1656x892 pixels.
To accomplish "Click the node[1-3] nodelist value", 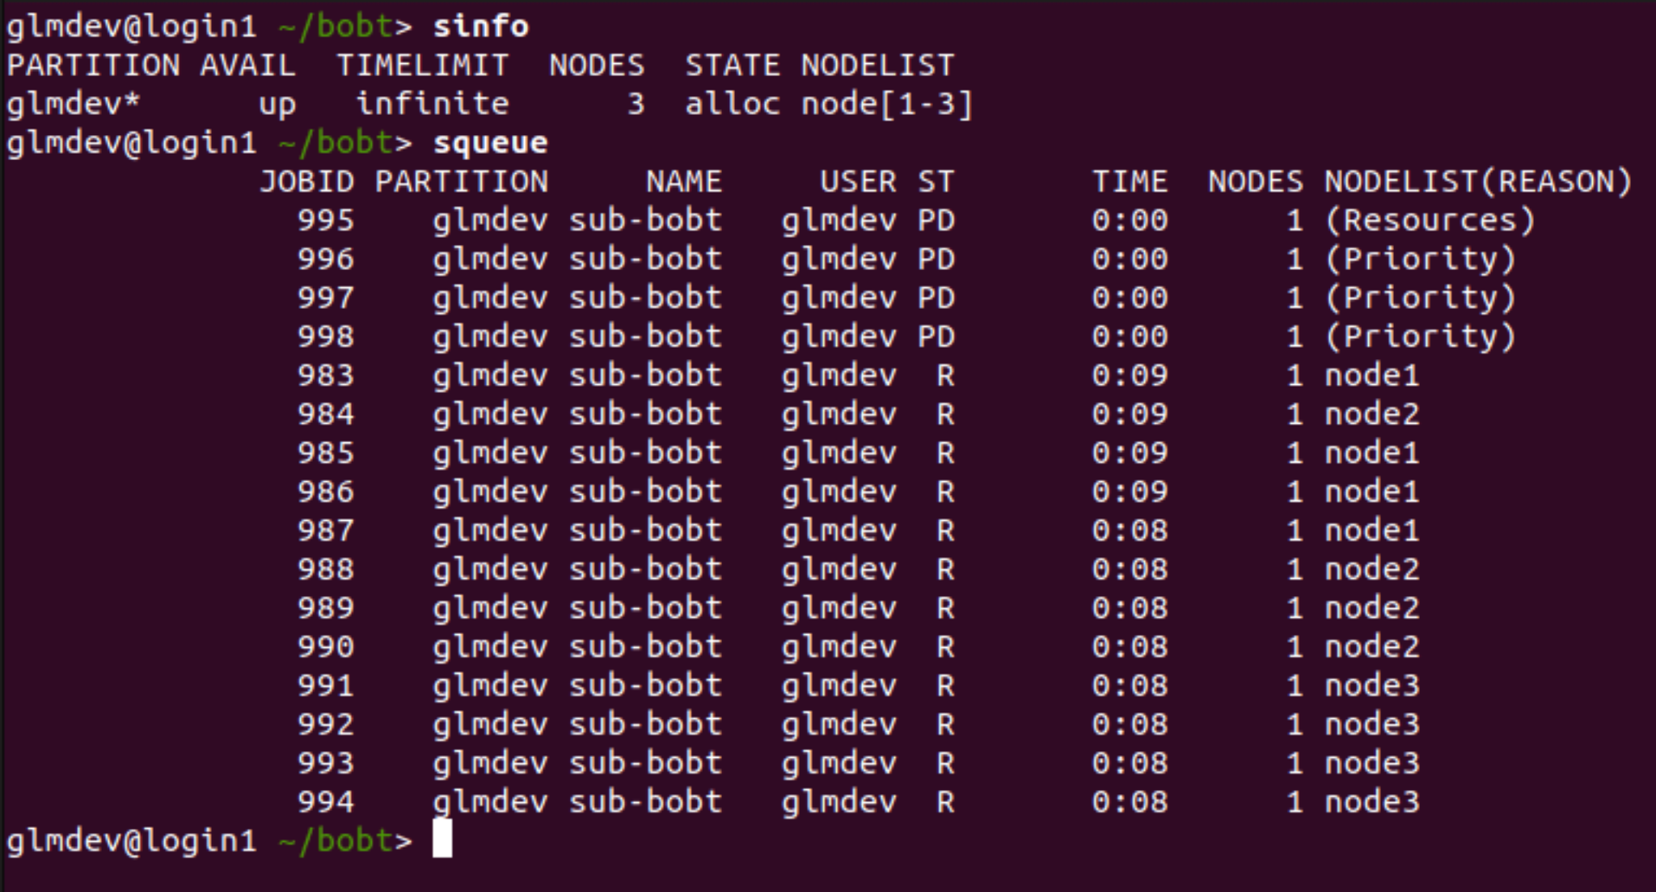I will pos(887,104).
